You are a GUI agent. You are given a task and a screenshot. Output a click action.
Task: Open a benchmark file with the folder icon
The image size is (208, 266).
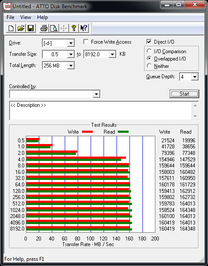(x=21, y=28)
